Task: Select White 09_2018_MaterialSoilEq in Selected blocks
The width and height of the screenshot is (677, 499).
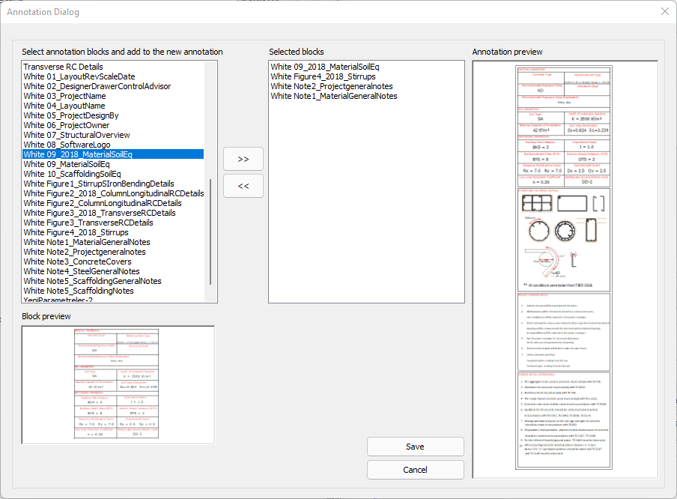Action: coord(330,67)
